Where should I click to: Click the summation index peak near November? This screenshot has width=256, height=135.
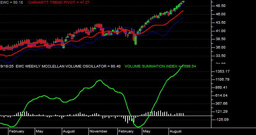tap(100, 80)
